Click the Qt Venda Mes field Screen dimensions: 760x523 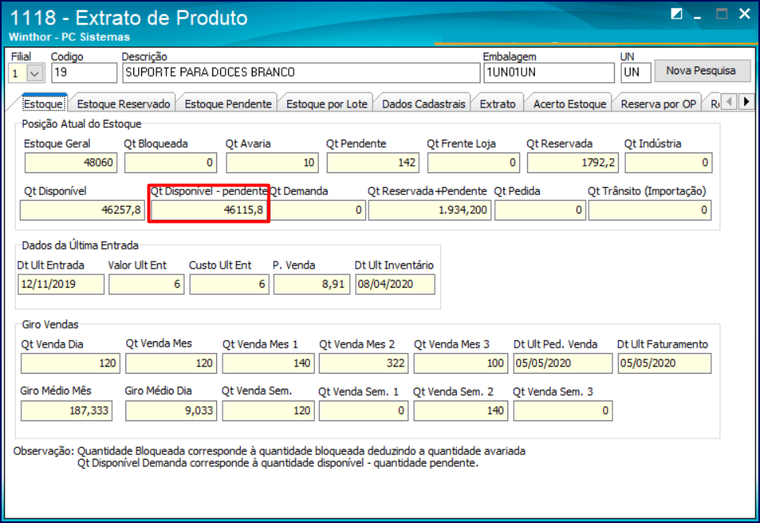(171, 363)
